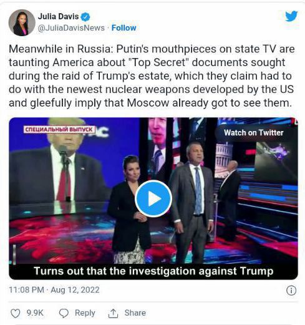Click the Twitter bird logo icon

pos(291,16)
